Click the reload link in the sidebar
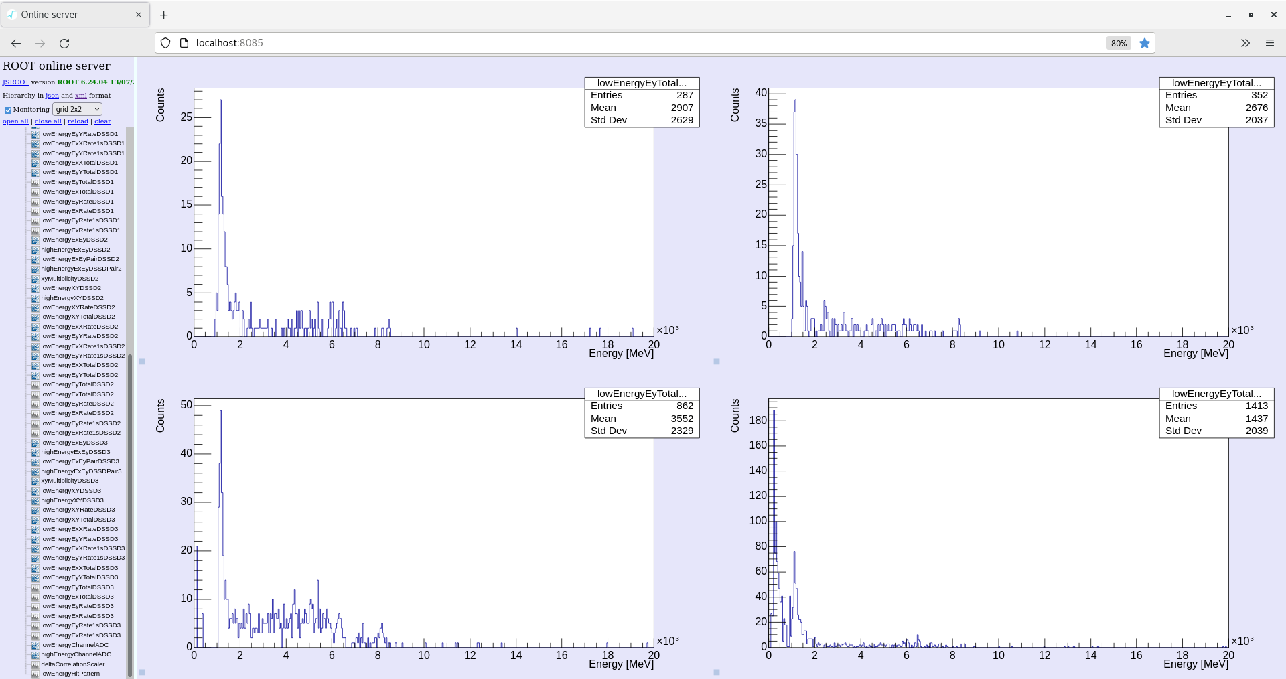This screenshot has width=1286, height=679. point(78,121)
